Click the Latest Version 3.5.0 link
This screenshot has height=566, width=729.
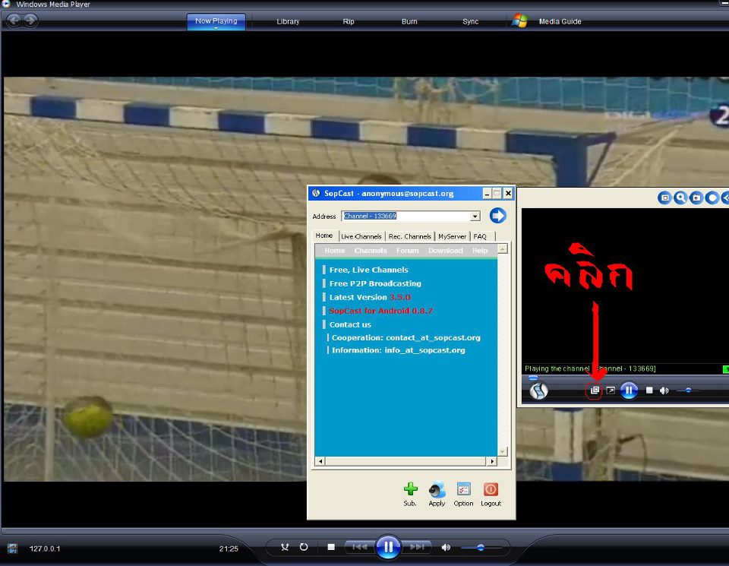tap(370, 297)
